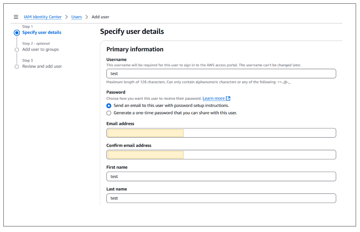Screen dimensions: 360x232
Task: Open the hamburger navigation menu
Action: click(16, 17)
